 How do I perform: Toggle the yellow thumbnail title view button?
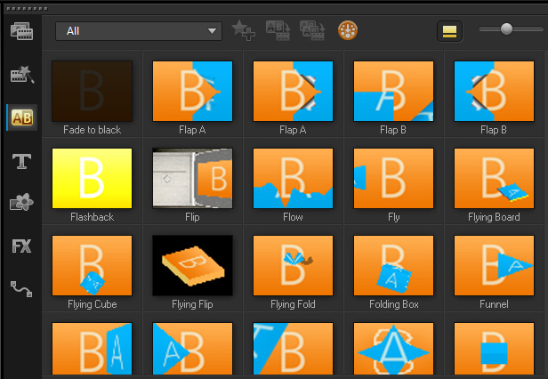[450, 31]
